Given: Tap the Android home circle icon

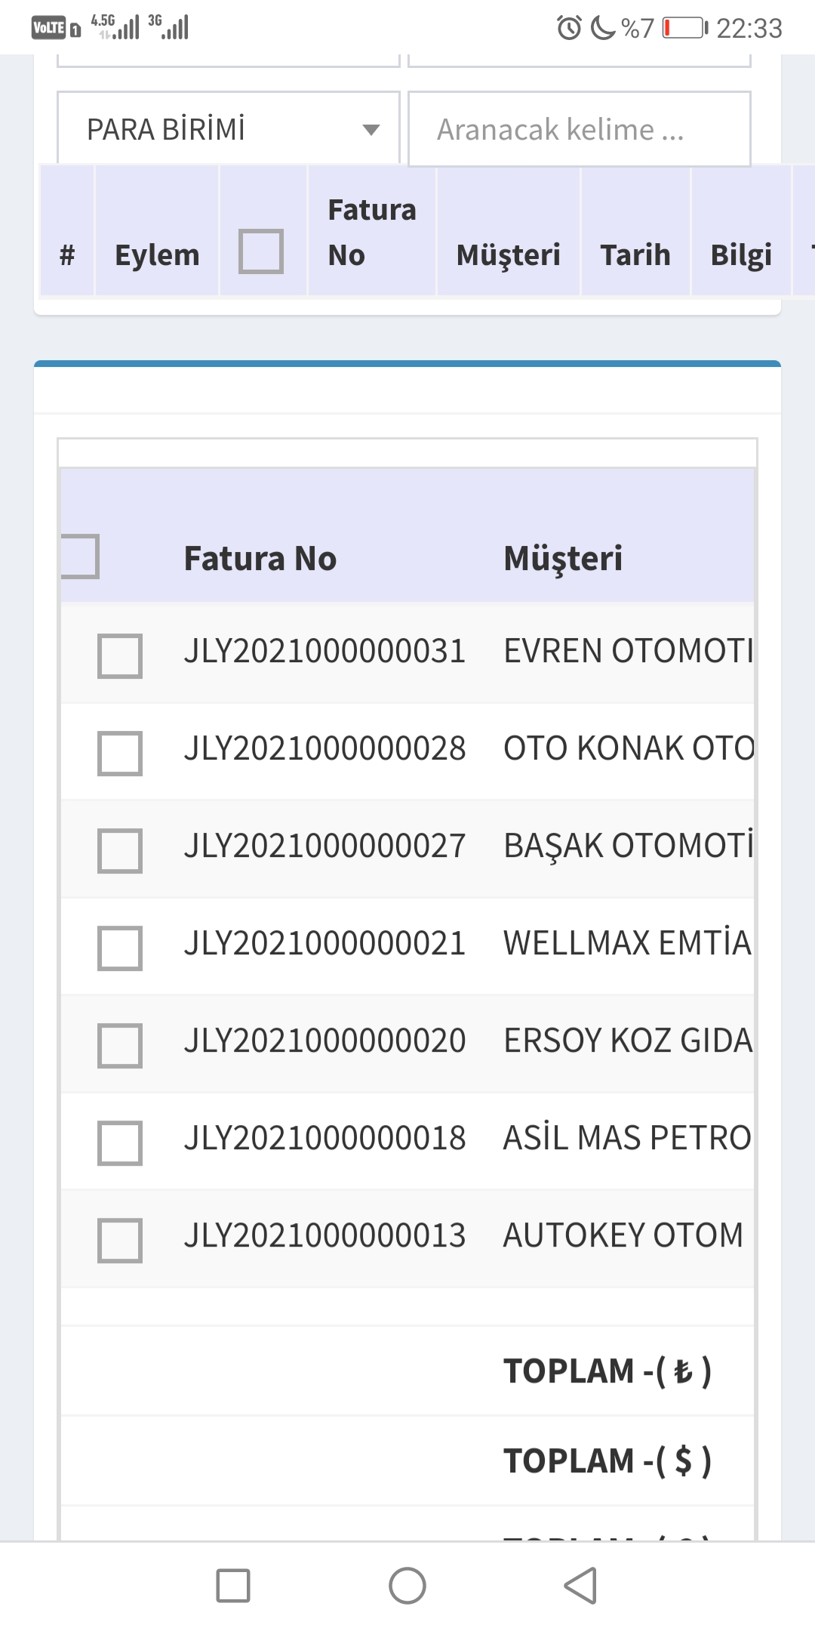Looking at the screenshot, I should pos(407,1585).
